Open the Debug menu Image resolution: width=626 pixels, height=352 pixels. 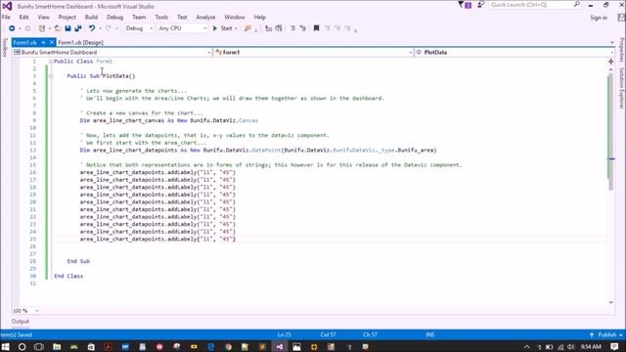(114, 18)
